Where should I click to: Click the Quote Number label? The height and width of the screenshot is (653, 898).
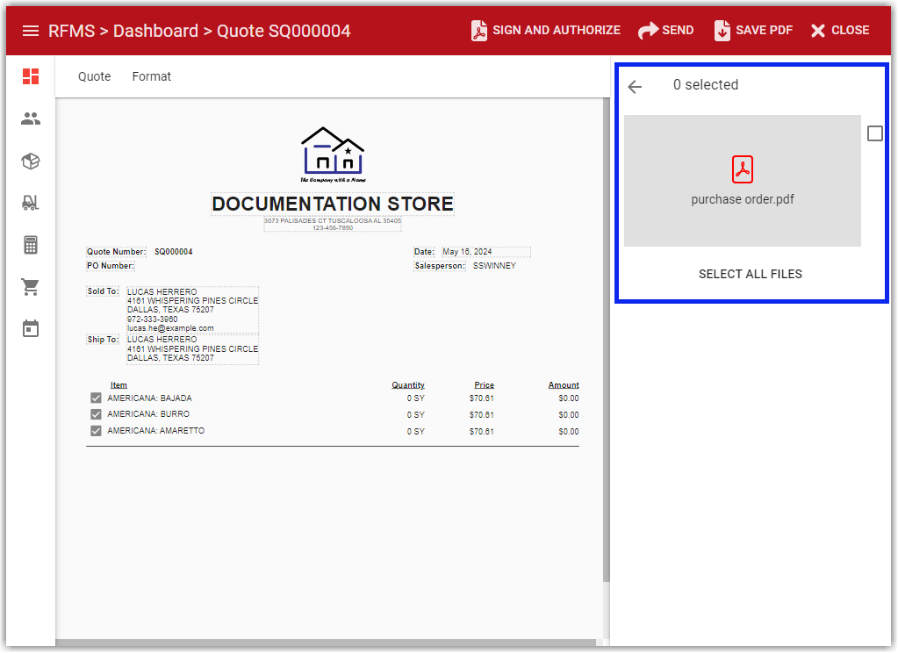pyautogui.click(x=116, y=252)
